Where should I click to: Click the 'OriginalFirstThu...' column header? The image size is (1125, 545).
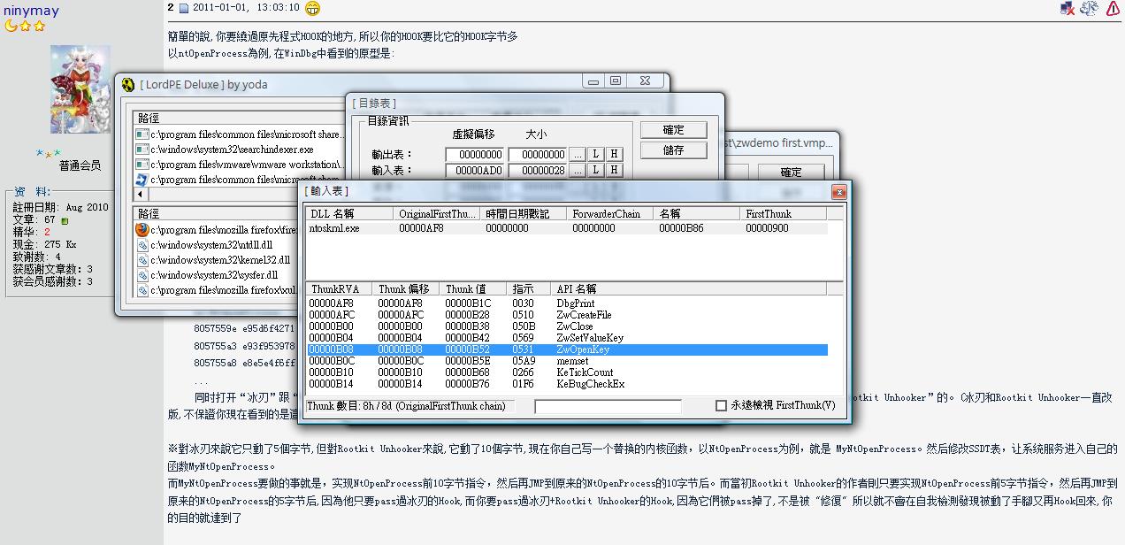tap(437, 213)
